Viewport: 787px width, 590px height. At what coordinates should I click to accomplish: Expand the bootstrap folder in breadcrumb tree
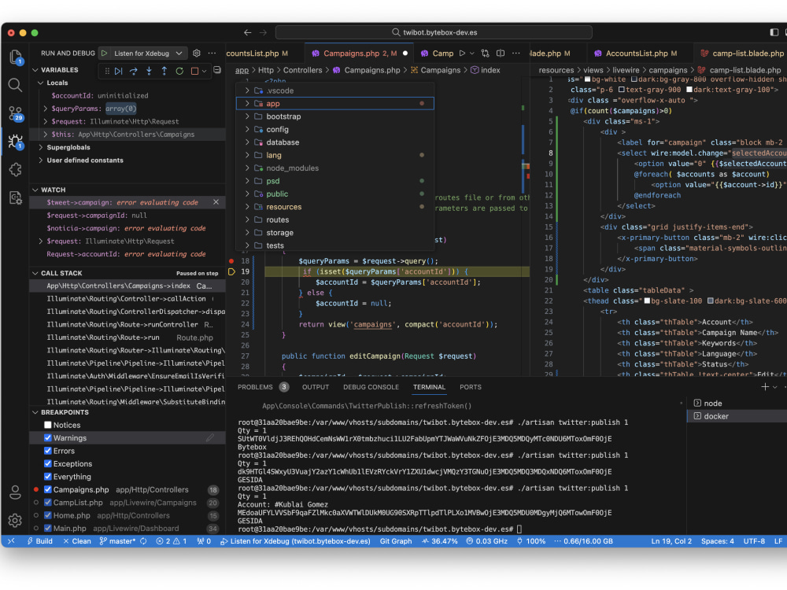tap(247, 116)
